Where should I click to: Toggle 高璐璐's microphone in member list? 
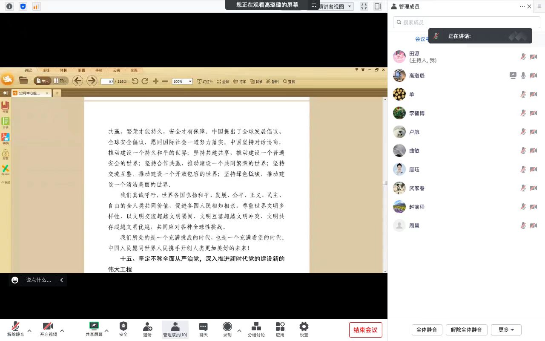(x=523, y=76)
